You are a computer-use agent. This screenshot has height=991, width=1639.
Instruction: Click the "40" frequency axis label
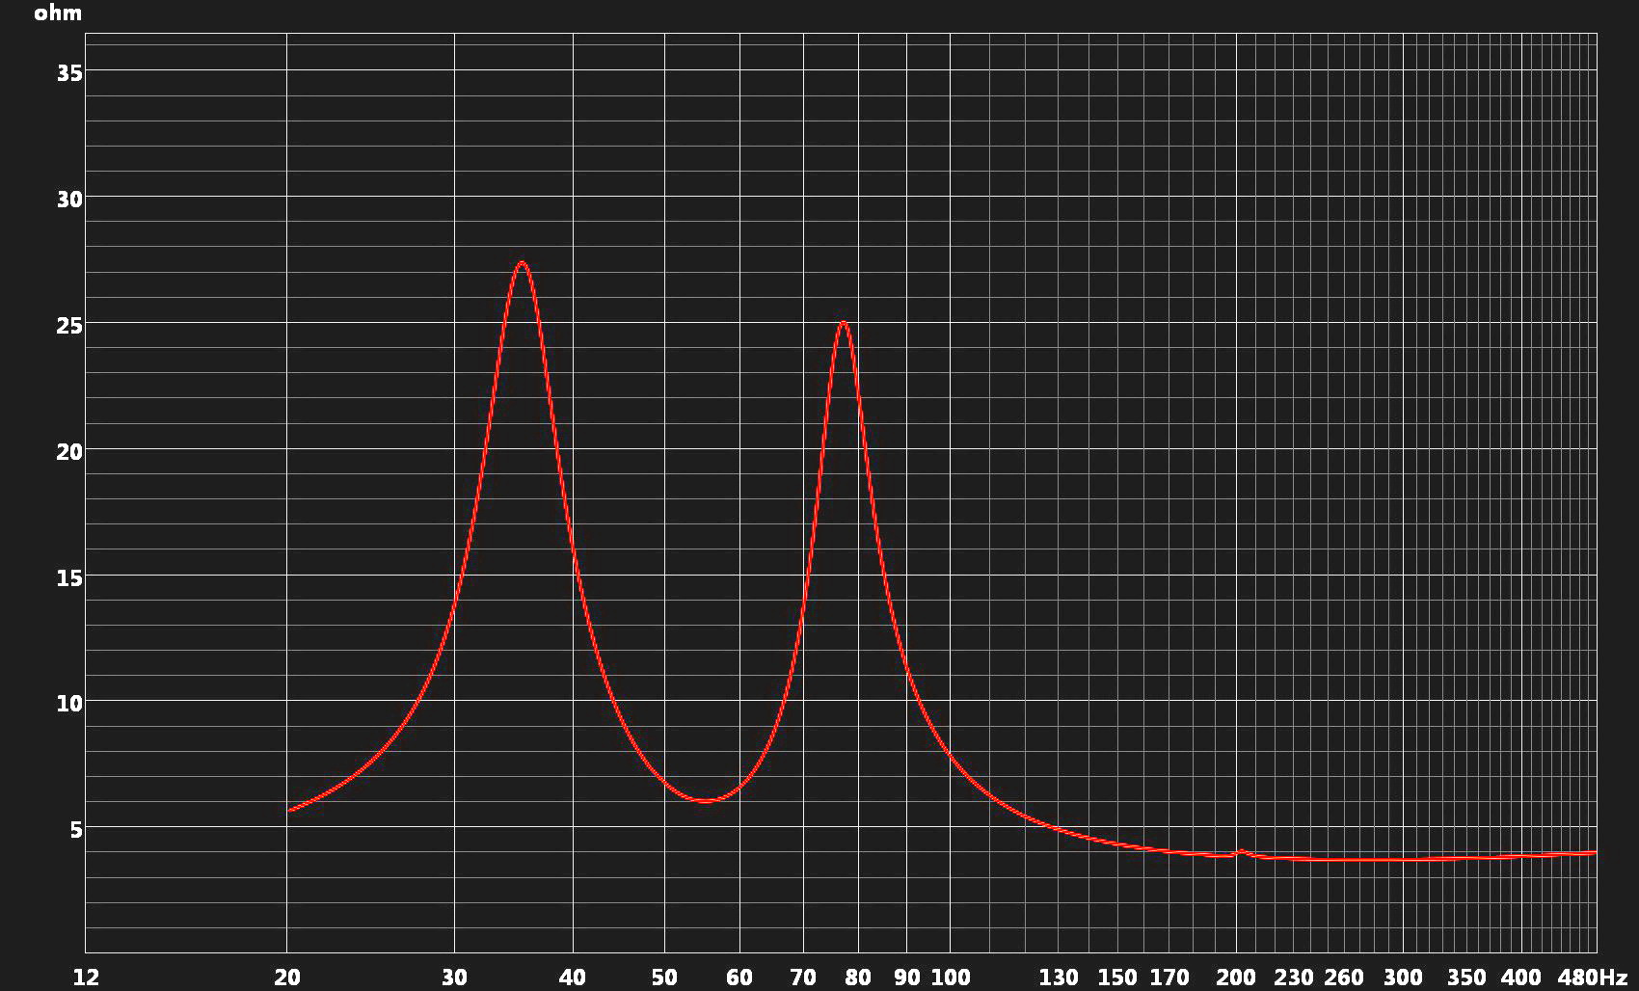point(573,978)
